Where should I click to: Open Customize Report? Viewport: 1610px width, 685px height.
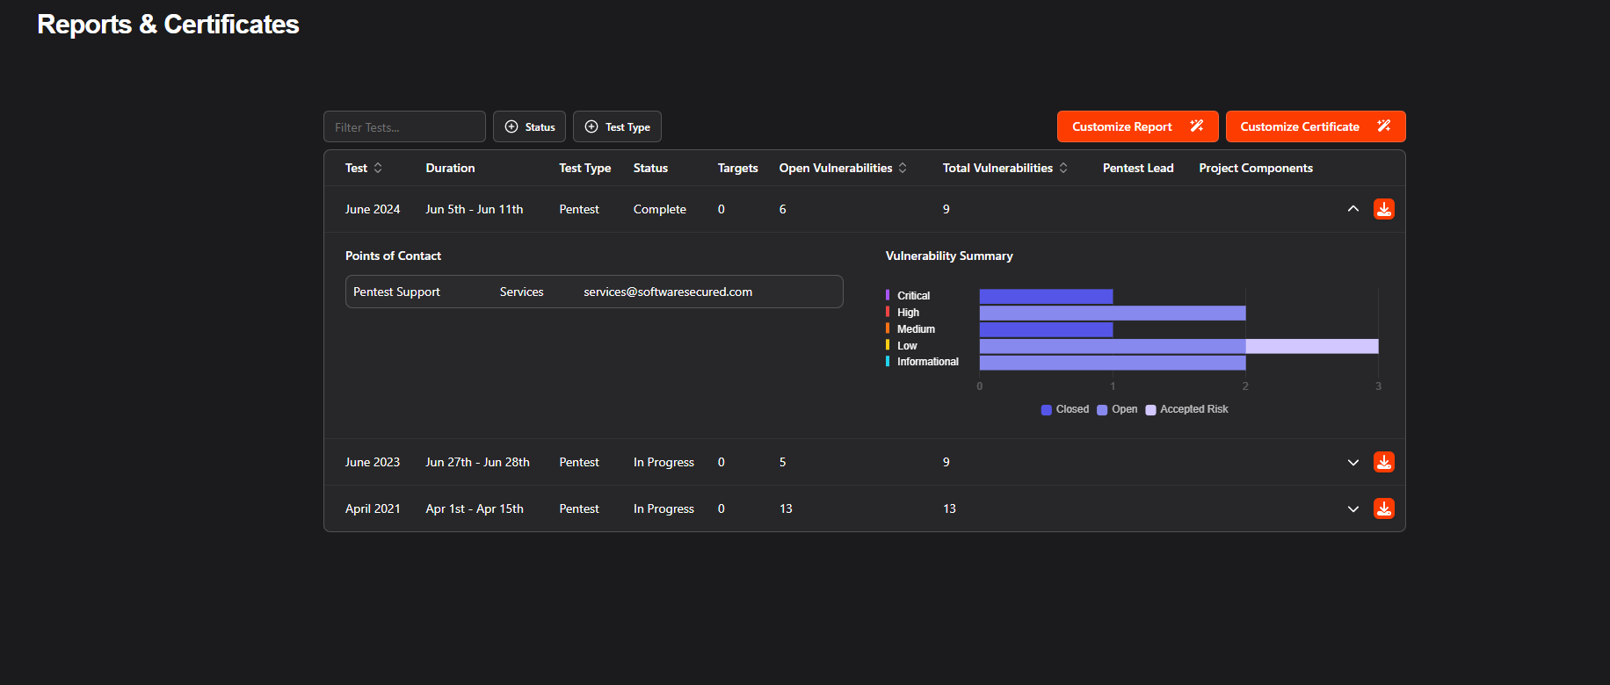(x=1137, y=126)
